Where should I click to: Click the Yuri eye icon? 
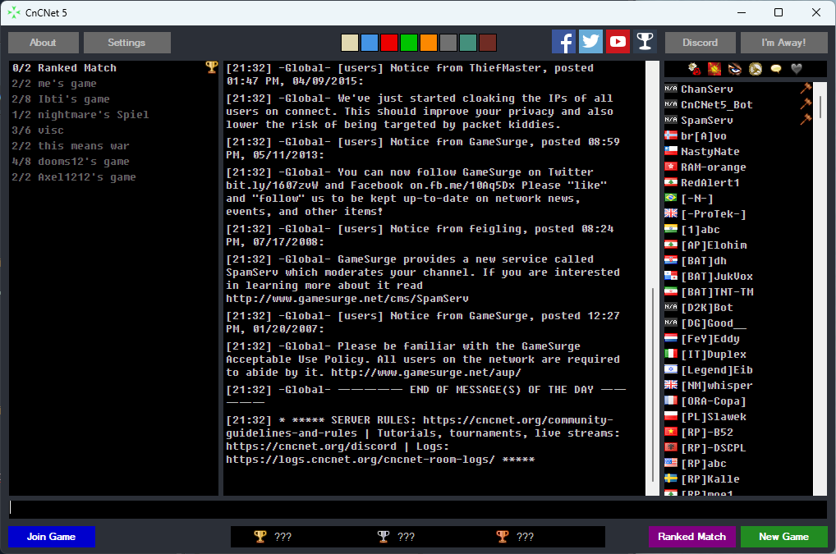coord(735,68)
